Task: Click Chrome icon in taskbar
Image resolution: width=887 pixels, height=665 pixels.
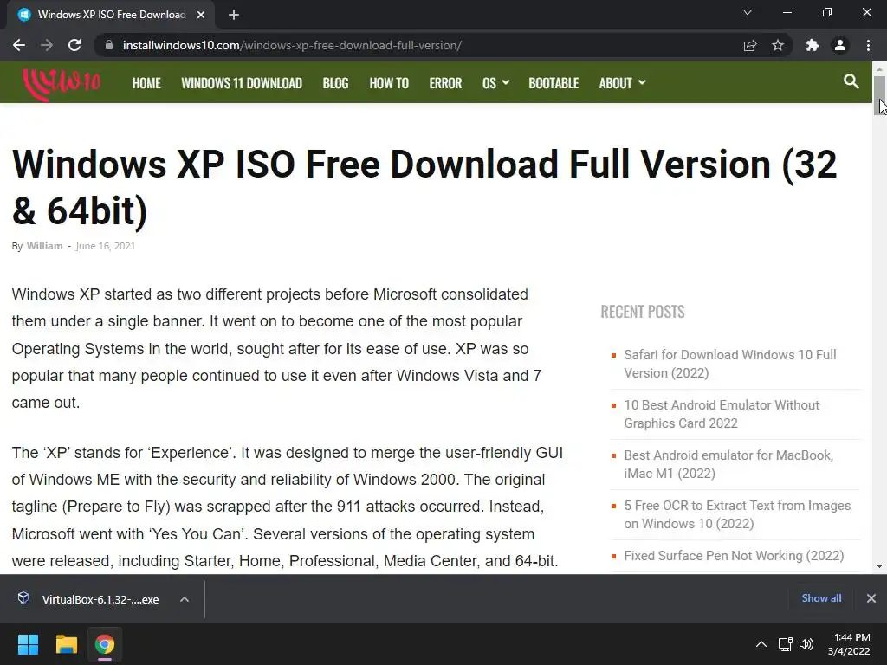Action: (104, 644)
